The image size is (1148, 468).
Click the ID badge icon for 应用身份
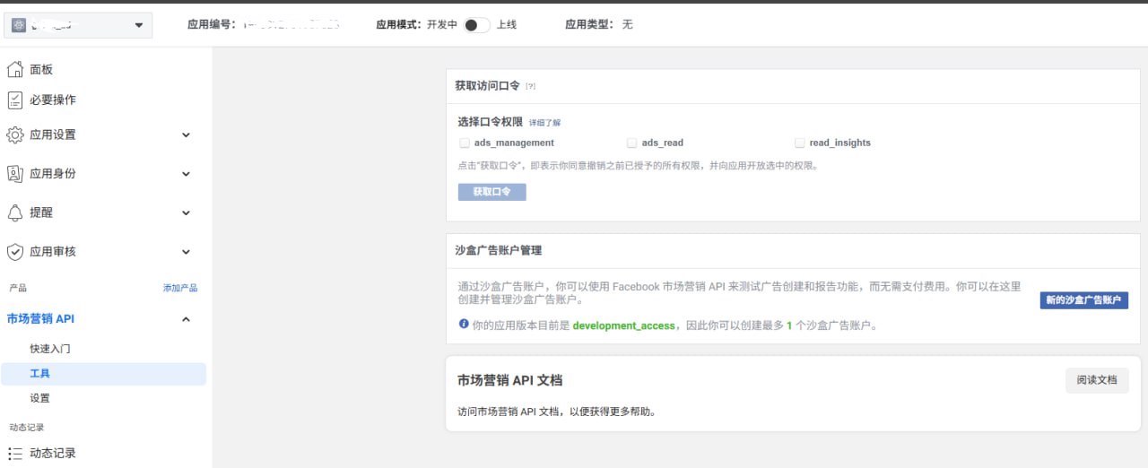tap(15, 174)
